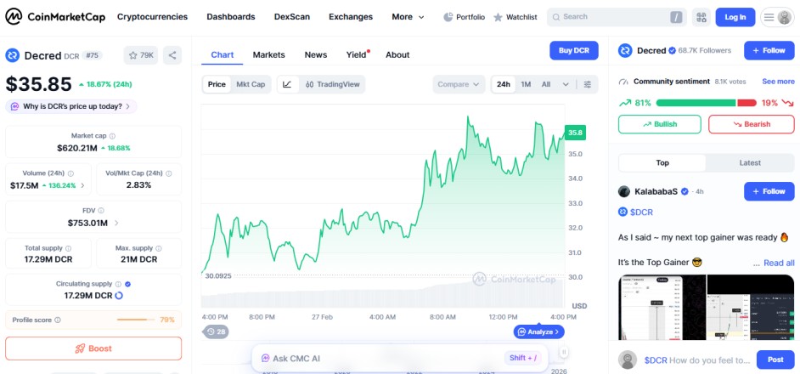Select the 1M time range
Screen dimensions: 800x374
[x=526, y=84]
